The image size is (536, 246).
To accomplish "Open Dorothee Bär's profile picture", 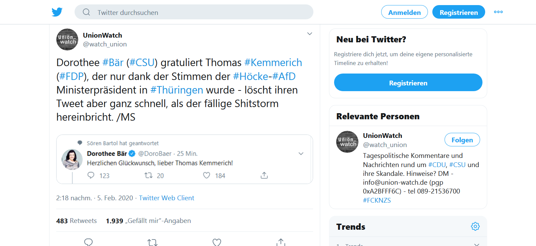I will point(72,159).
